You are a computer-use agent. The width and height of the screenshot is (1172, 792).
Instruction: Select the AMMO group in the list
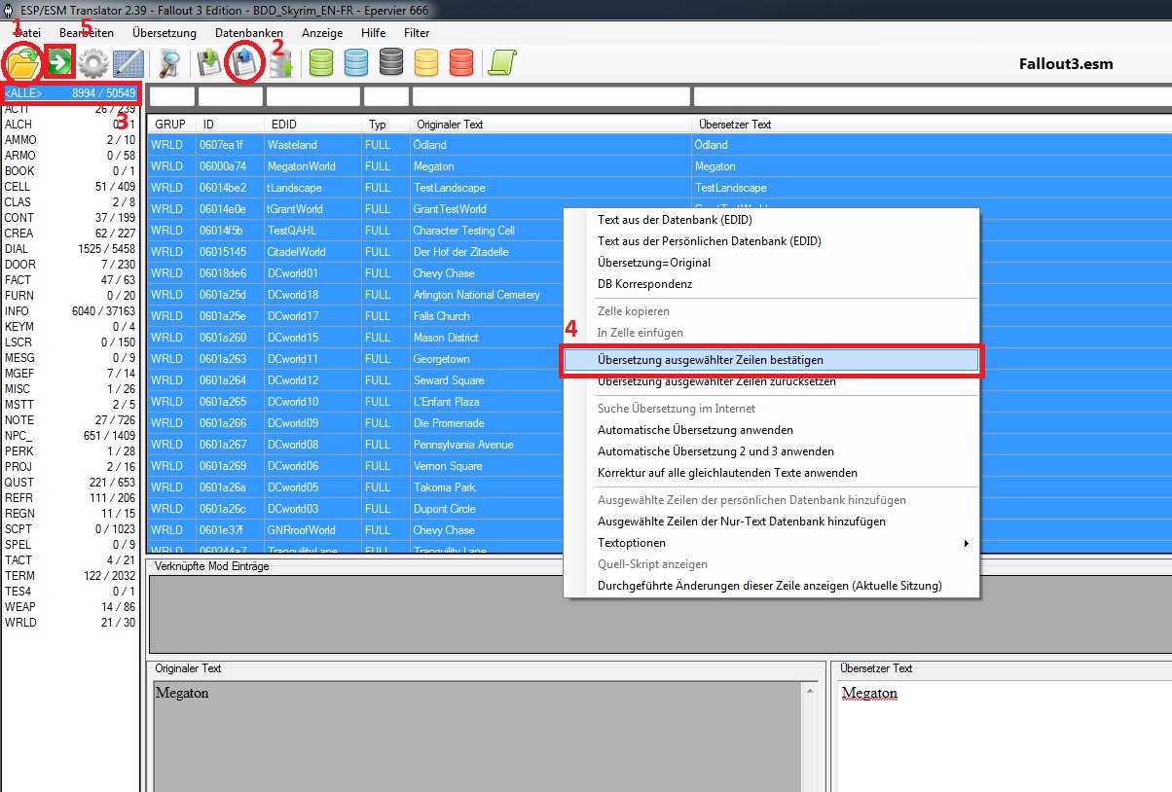70,140
